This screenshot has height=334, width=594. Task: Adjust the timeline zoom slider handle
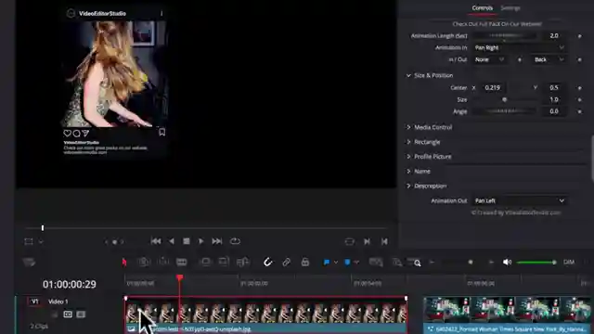(x=471, y=262)
